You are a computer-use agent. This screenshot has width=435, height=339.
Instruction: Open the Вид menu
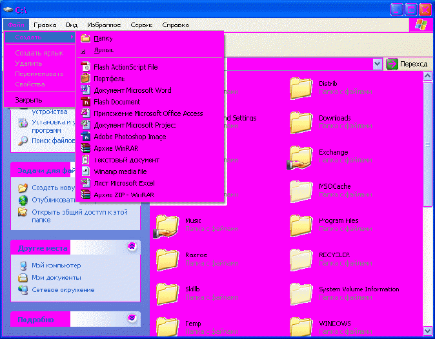tap(72, 25)
